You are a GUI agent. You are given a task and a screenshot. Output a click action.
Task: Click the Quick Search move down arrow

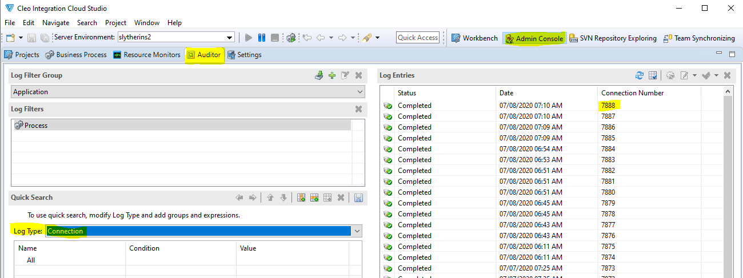click(x=283, y=198)
